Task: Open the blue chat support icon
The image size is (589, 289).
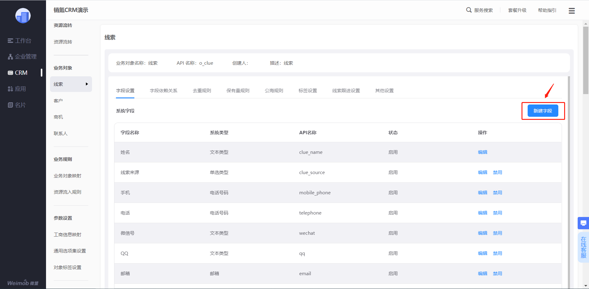Action: 583,223
